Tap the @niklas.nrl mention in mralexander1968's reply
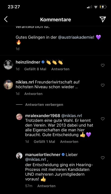 (x=71, y=116)
